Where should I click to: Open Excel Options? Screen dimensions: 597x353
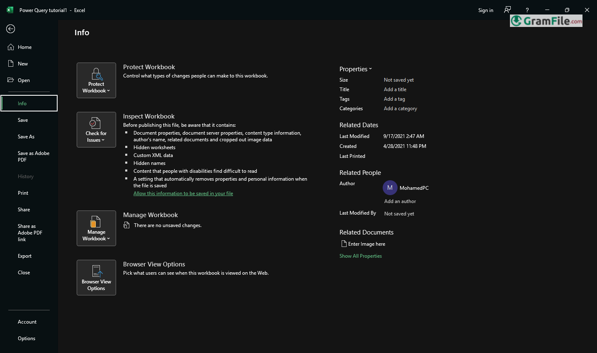[29, 338]
